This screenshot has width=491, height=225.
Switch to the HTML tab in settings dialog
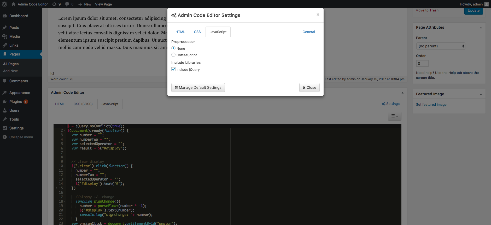[x=180, y=32]
